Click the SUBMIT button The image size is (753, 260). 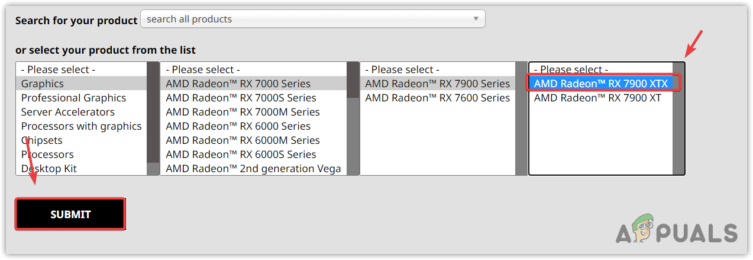(x=70, y=214)
